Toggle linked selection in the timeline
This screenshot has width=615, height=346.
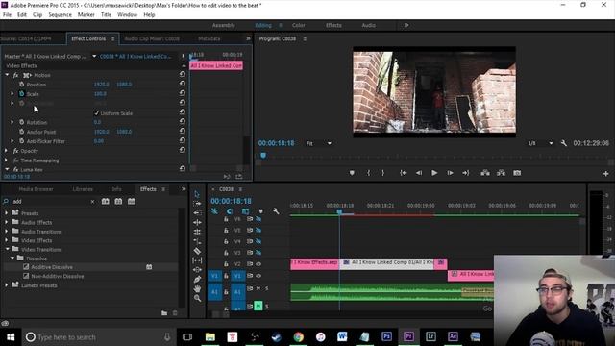245,211
